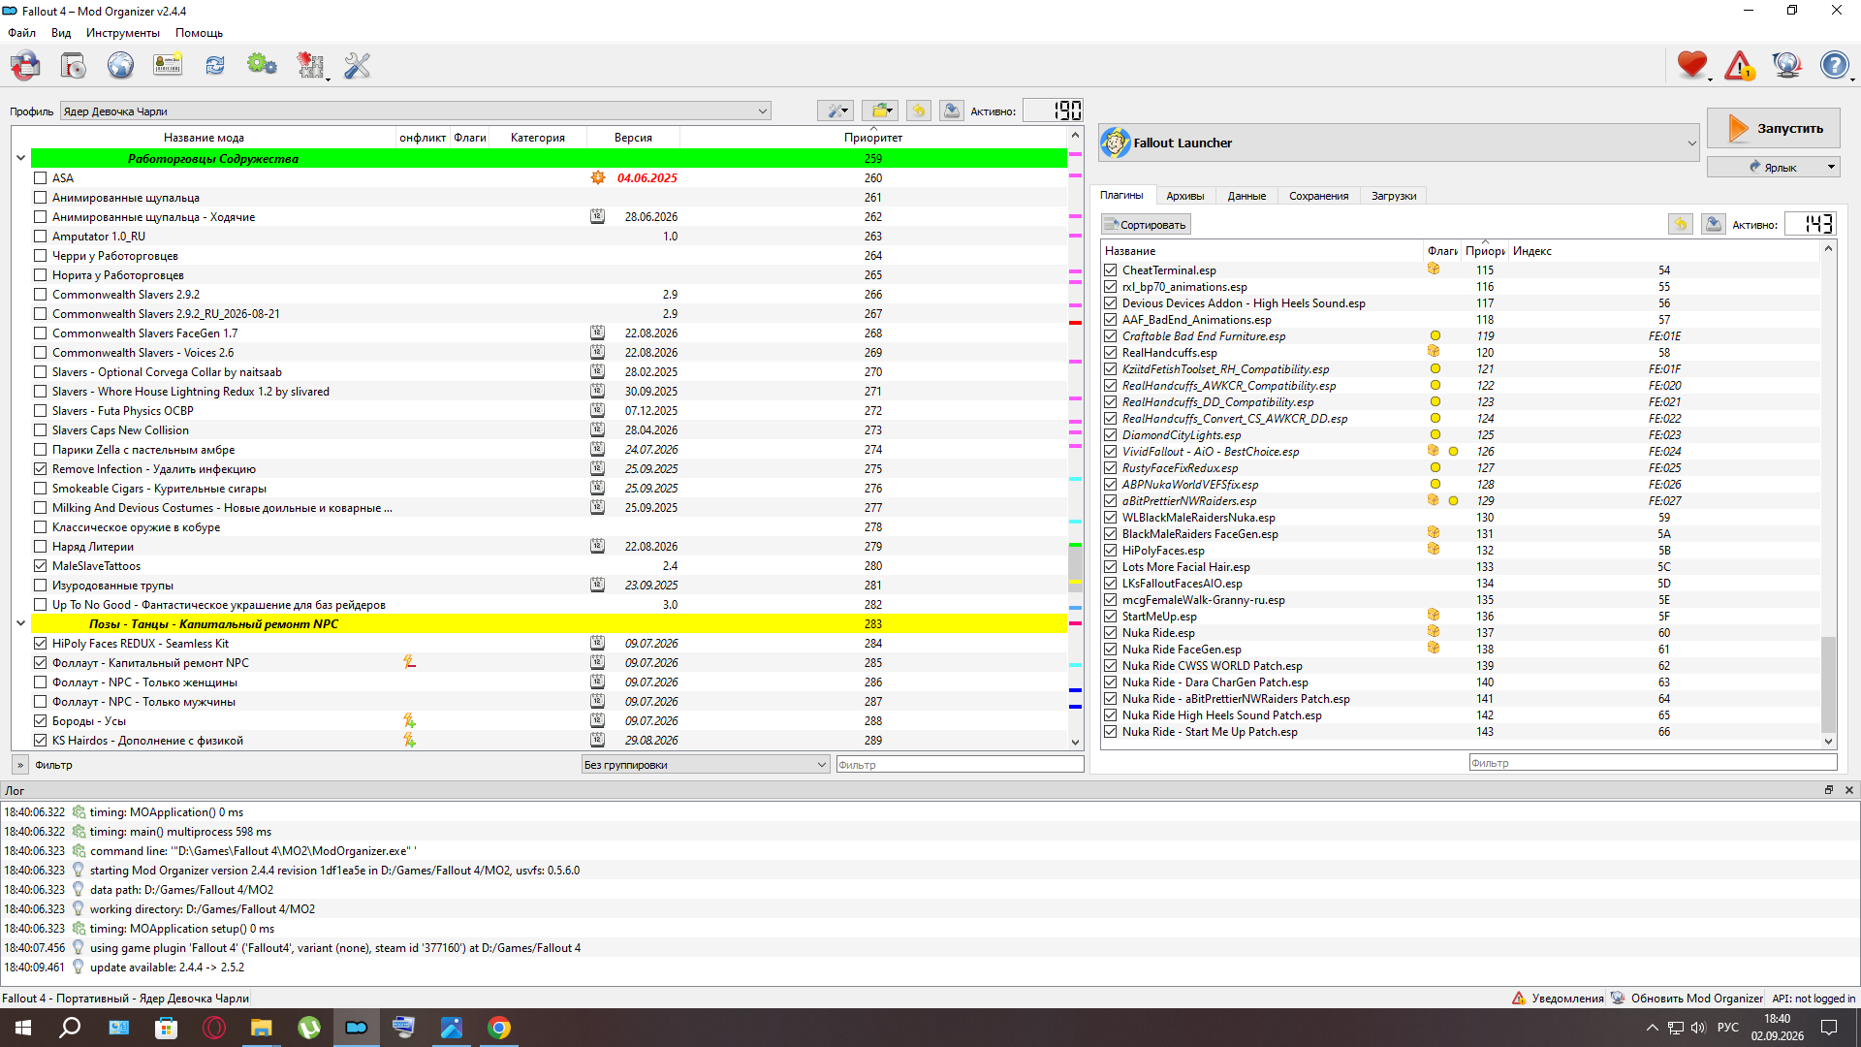Open the Файл menu

(x=22, y=33)
